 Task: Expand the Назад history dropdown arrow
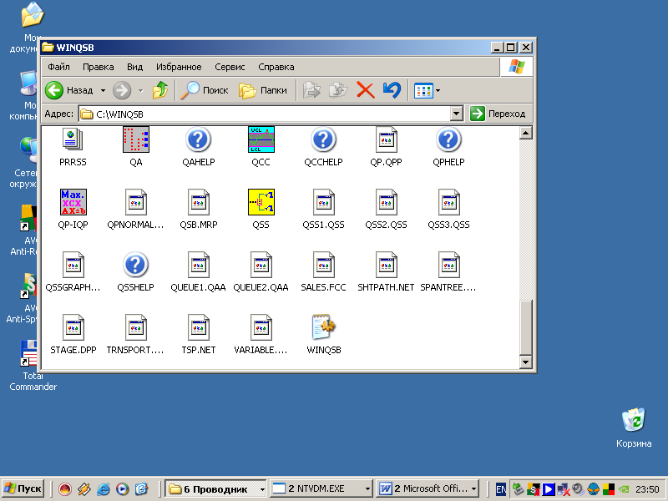[x=103, y=90]
